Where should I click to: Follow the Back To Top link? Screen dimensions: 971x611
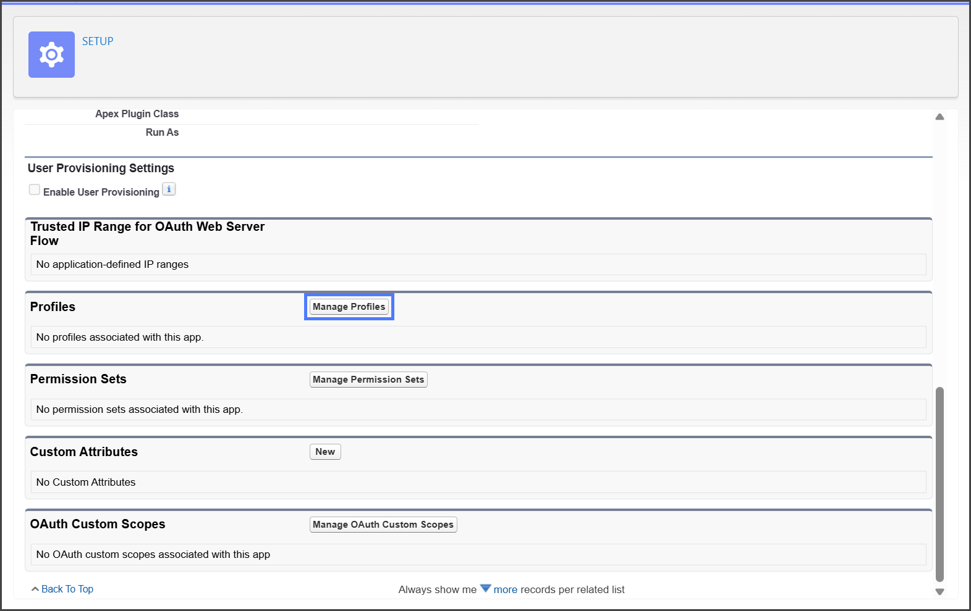tap(67, 589)
